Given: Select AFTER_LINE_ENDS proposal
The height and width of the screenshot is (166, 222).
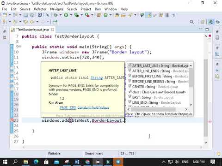Looking at the screenshot, I should point(159,71).
